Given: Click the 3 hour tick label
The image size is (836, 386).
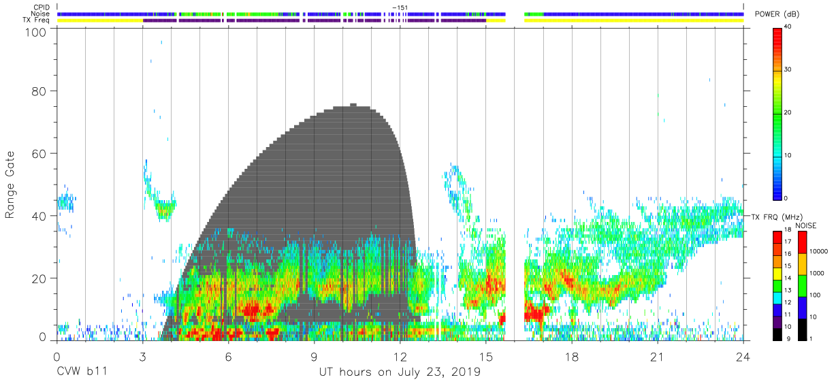Looking at the screenshot, I should coord(142,357).
